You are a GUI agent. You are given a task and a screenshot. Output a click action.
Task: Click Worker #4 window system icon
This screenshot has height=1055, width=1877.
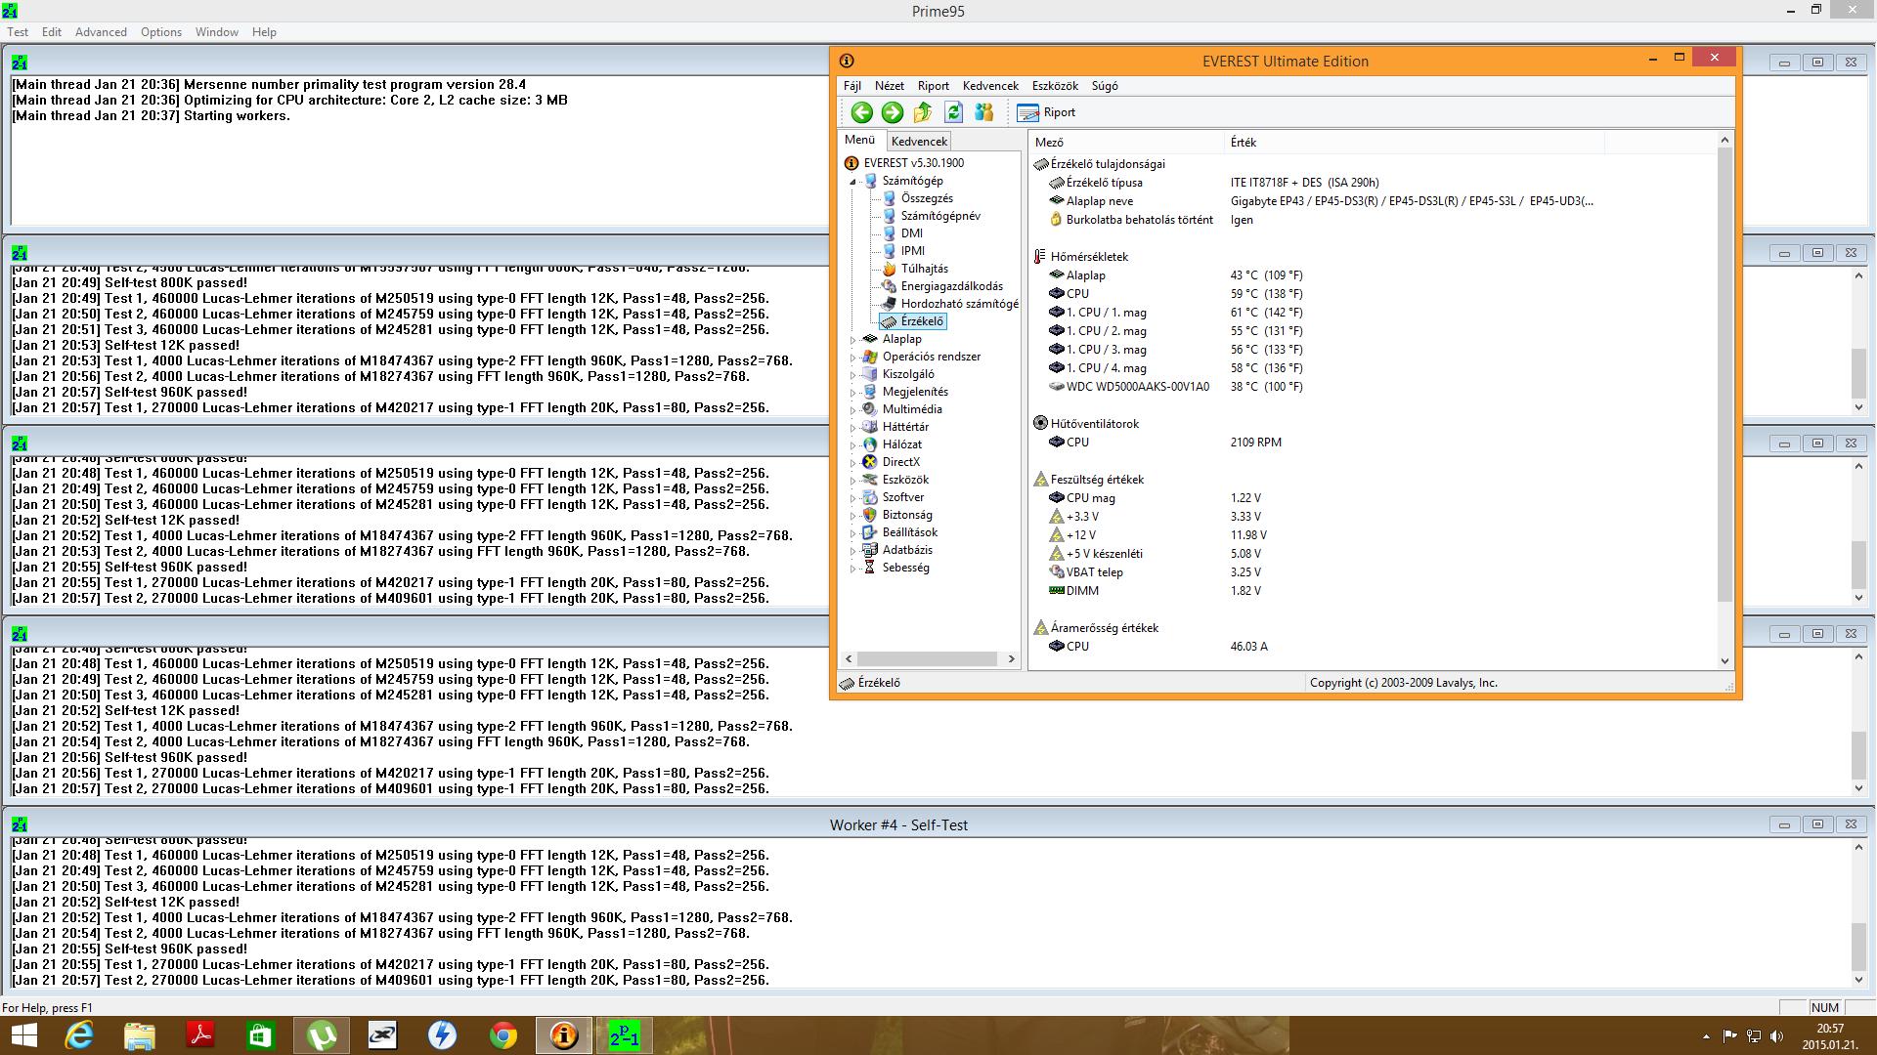(20, 824)
